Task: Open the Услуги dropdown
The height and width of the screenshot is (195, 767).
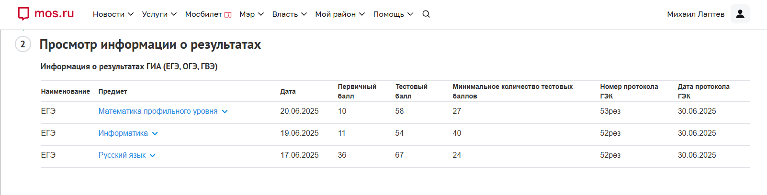Action: (x=159, y=14)
